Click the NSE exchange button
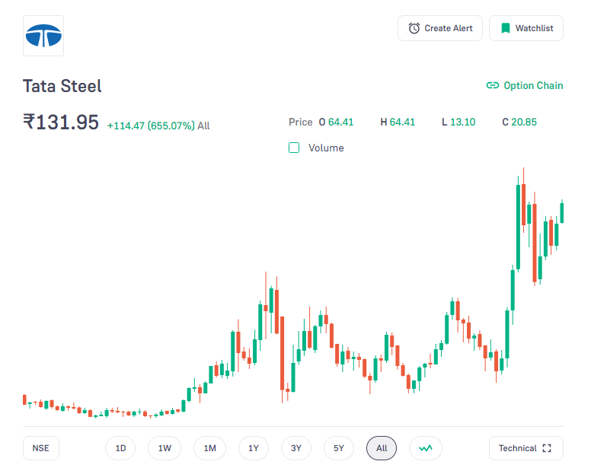591x474 pixels. (x=40, y=448)
